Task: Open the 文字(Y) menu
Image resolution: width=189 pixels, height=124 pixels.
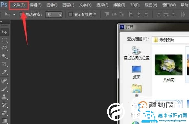Action: point(85,5)
